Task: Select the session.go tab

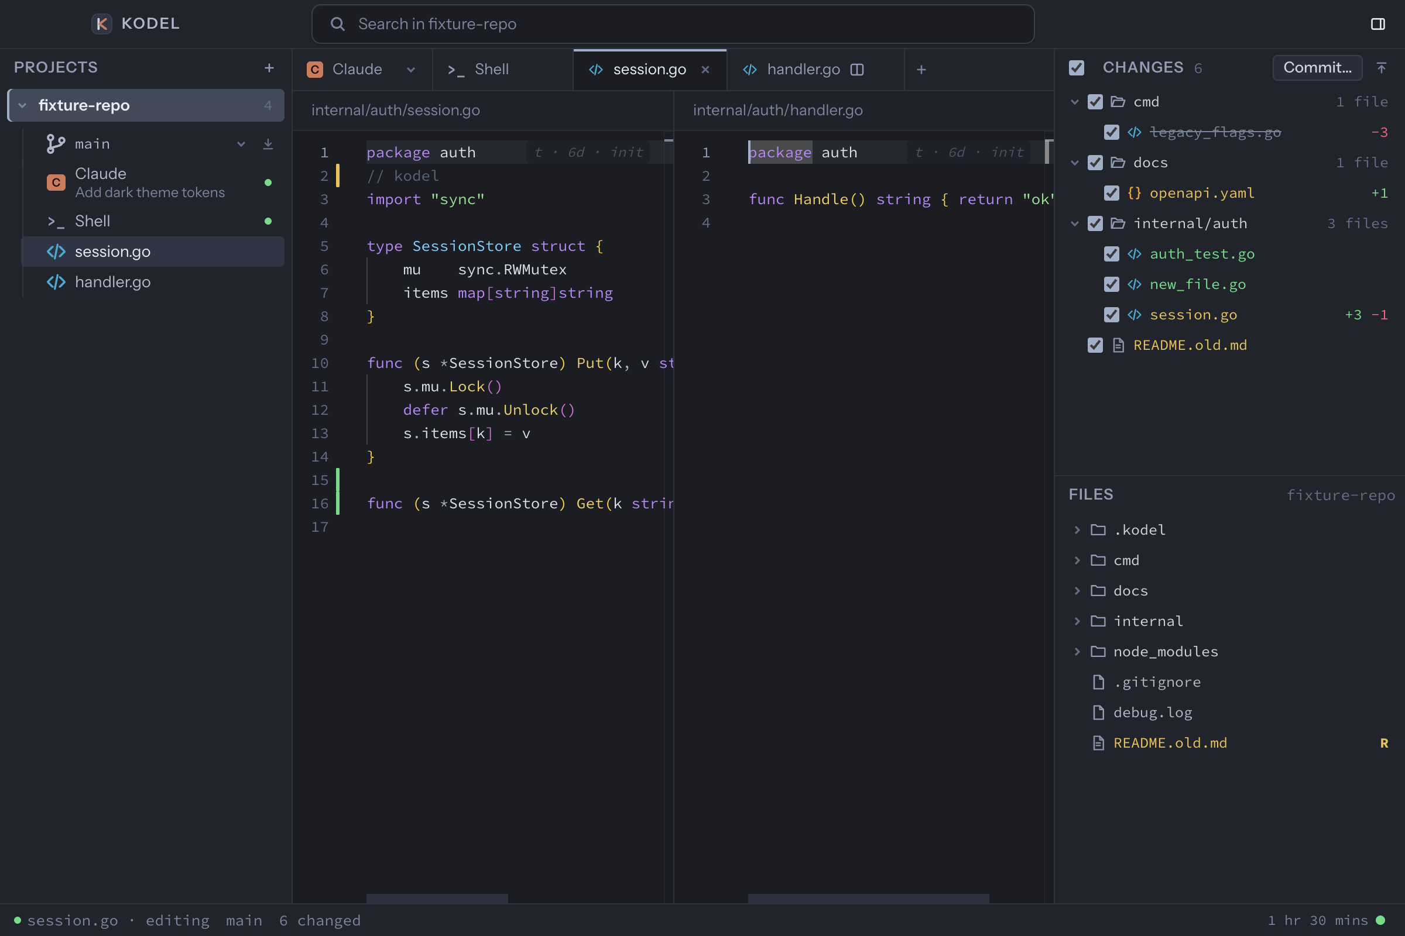Action: click(649, 70)
